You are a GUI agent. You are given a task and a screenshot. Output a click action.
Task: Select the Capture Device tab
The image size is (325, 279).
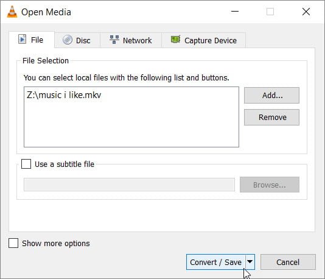click(204, 40)
